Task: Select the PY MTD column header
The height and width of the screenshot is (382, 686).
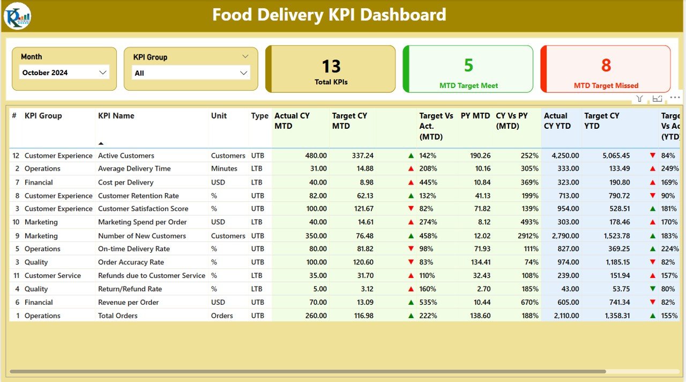Action: (x=475, y=116)
